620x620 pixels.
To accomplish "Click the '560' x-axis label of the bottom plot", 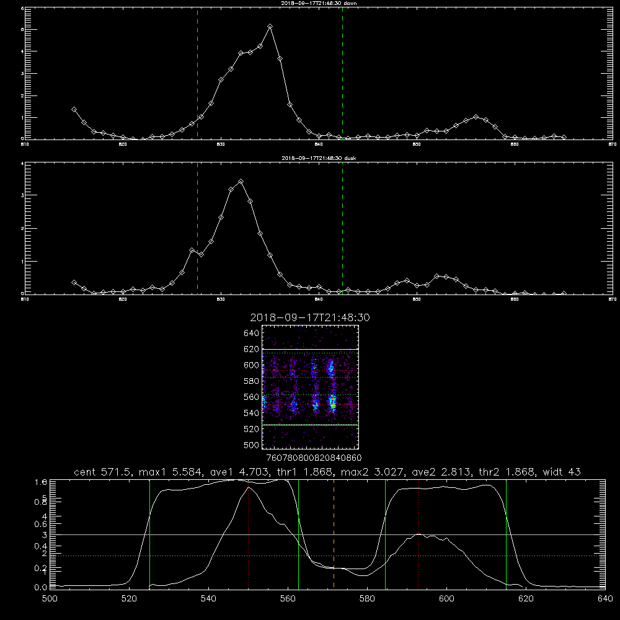I will tap(288, 599).
